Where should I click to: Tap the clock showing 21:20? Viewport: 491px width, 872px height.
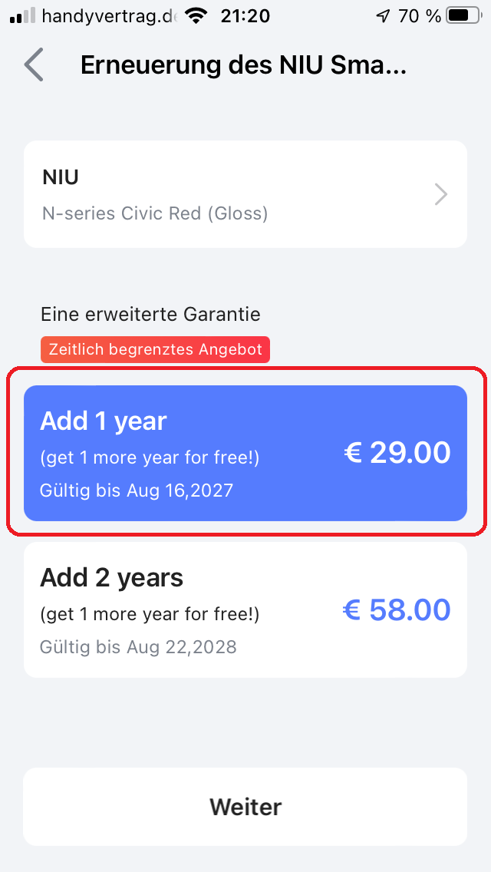tap(246, 15)
